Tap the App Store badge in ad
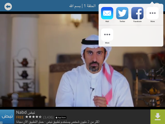Image resolution: width=165 pixels, height=124 pixels. (x=61, y=117)
